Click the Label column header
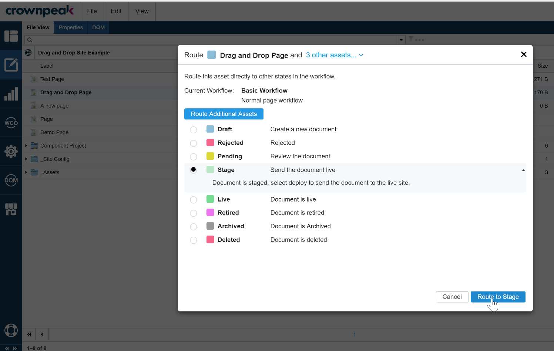The image size is (554, 351). point(47,66)
